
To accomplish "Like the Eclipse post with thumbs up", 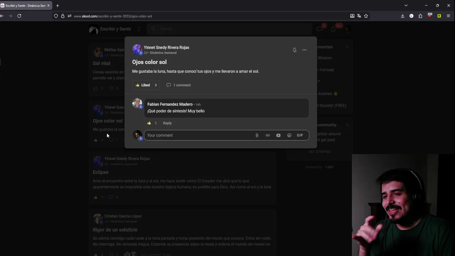I will click(95, 197).
